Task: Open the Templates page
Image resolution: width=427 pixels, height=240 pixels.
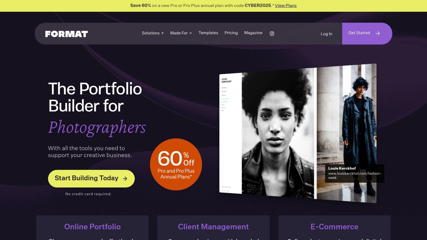Action: point(208,33)
